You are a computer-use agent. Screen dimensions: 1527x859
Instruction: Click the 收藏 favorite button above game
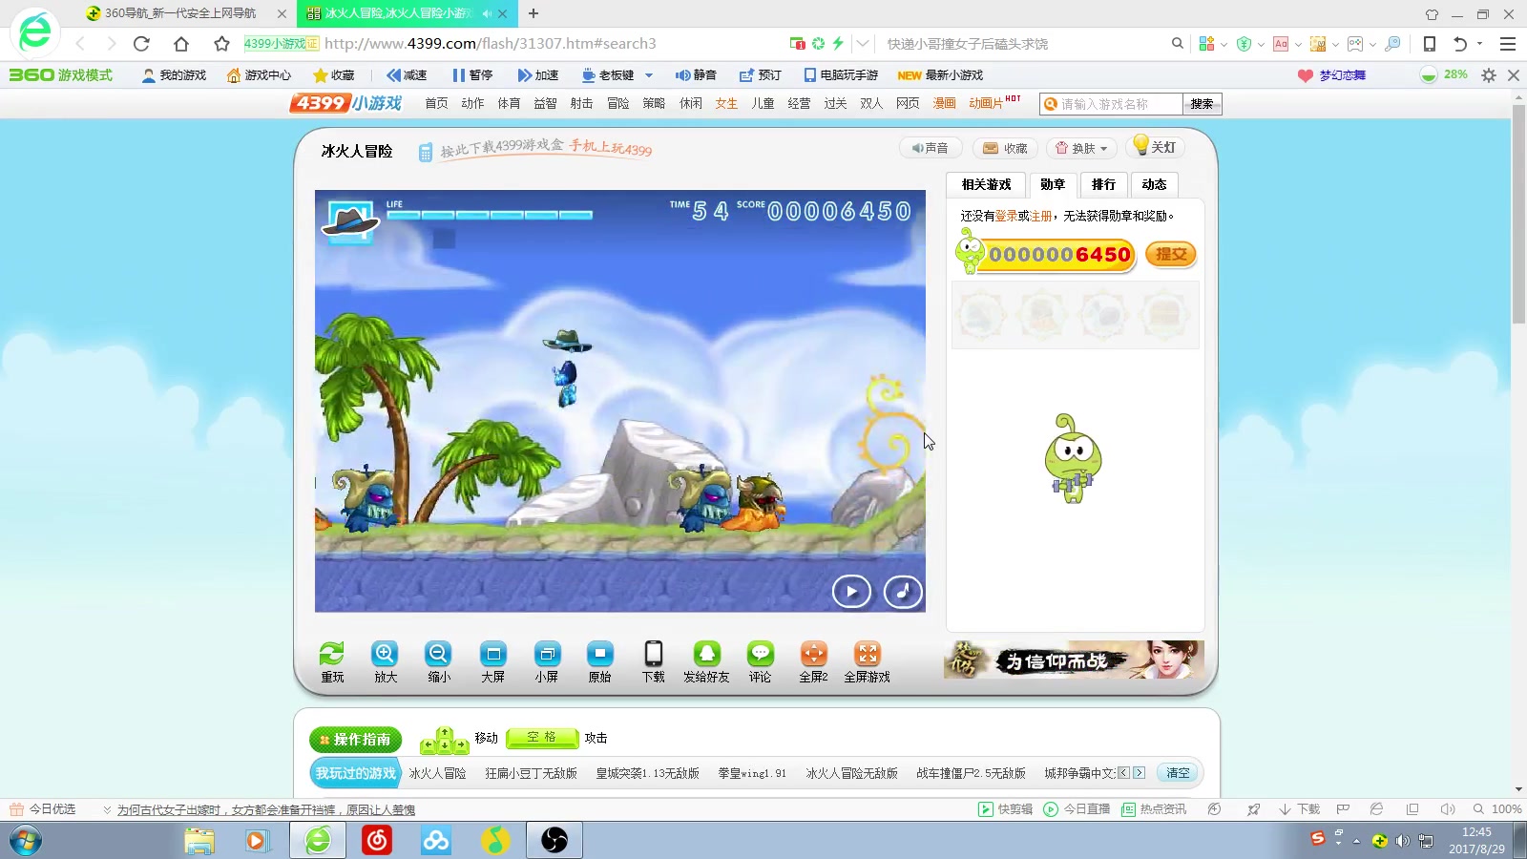(x=1005, y=148)
